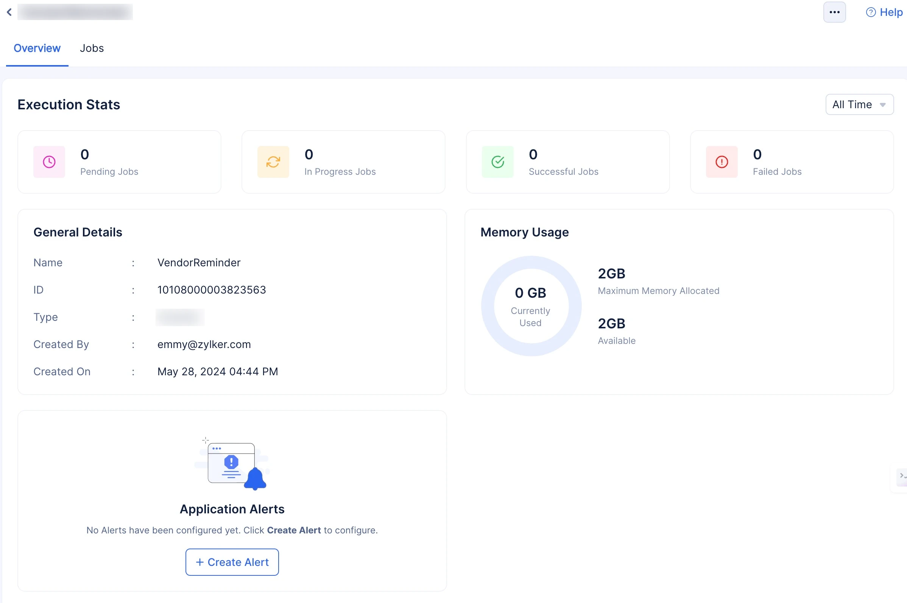
Task: Click the Maximum Memory Allocated label
Action: tap(658, 291)
